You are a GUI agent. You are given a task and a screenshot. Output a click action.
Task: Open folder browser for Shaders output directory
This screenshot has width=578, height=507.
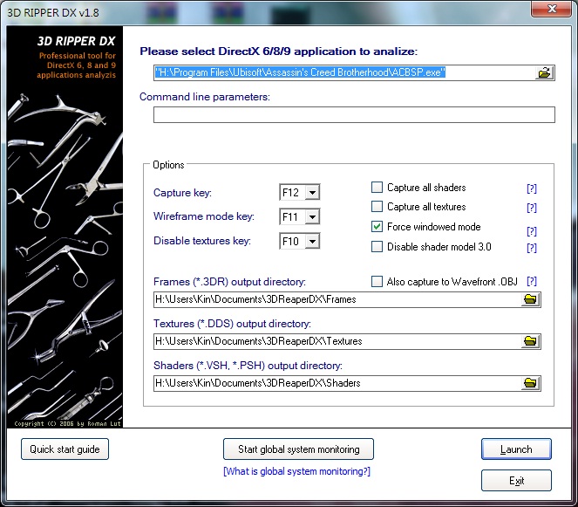point(530,383)
